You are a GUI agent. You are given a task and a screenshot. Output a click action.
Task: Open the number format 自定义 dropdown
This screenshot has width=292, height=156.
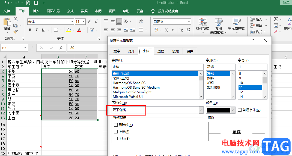click(189, 22)
